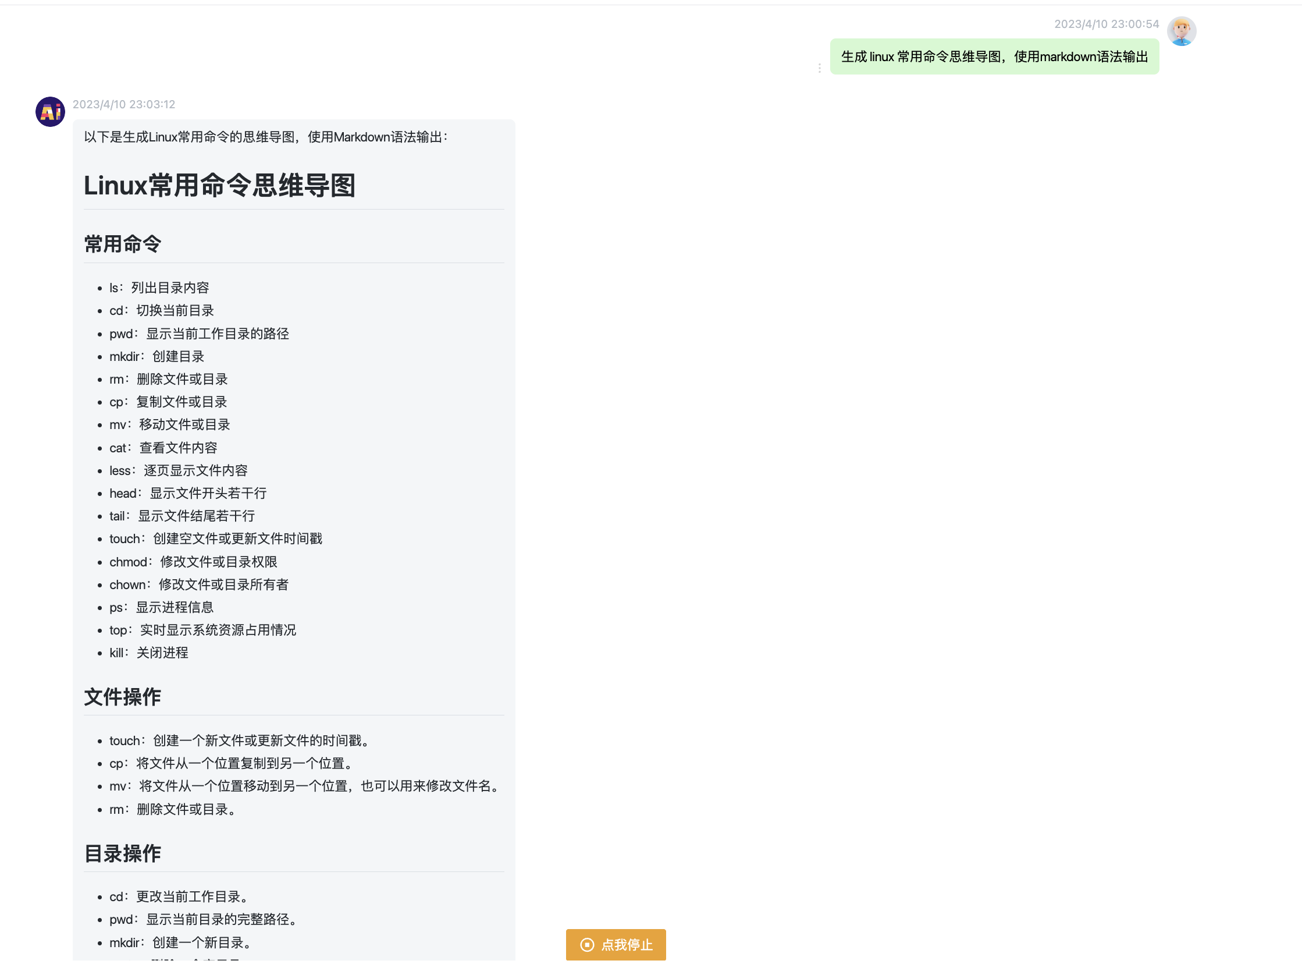Click the list item rm：删除文件或目录 under 常用命令

[x=169, y=379]
